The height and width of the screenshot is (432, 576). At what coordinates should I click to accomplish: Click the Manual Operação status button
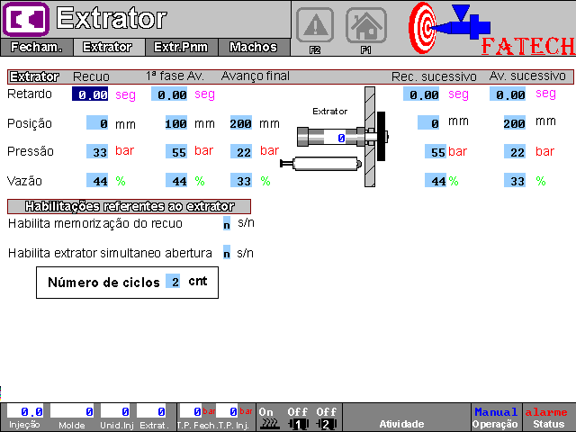coord(496,417)
